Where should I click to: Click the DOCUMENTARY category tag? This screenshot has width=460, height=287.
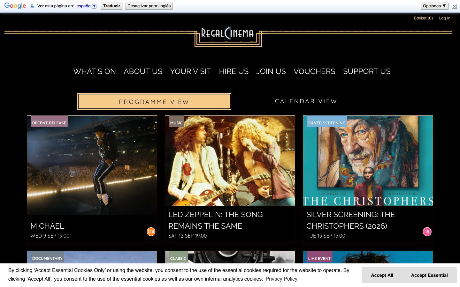point(47,257)
